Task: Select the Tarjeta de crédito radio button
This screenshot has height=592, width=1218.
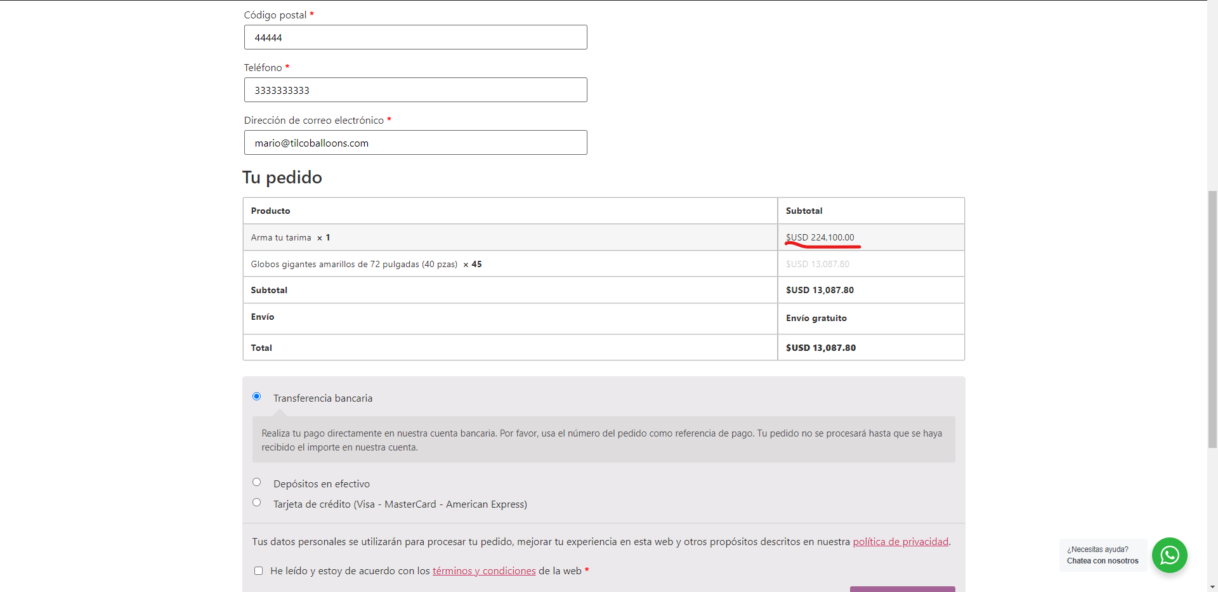Action: pyautogui.click(x=257, y=503)
